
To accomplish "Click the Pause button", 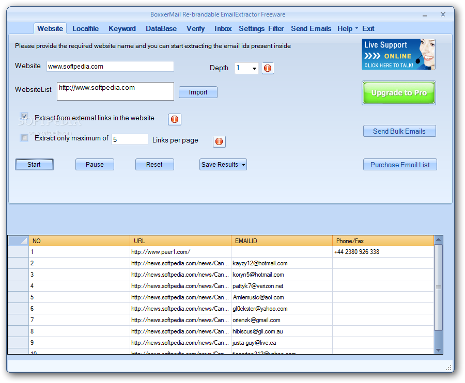I will pos(95,165).
